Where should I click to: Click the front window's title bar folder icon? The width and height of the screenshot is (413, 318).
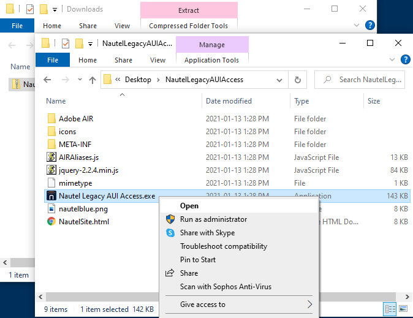[45, 44]
